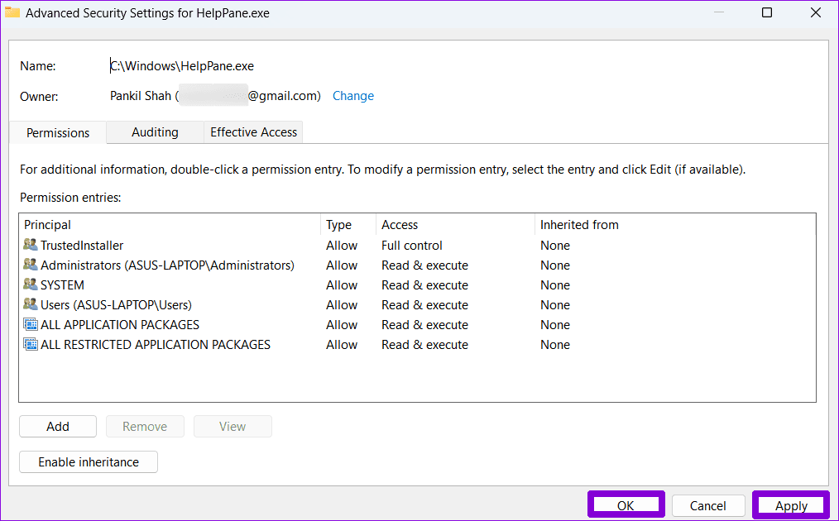The image size is (839, 521).
Task: Click the SYSTEM principal group icon
Action: [x=31, y=284]
